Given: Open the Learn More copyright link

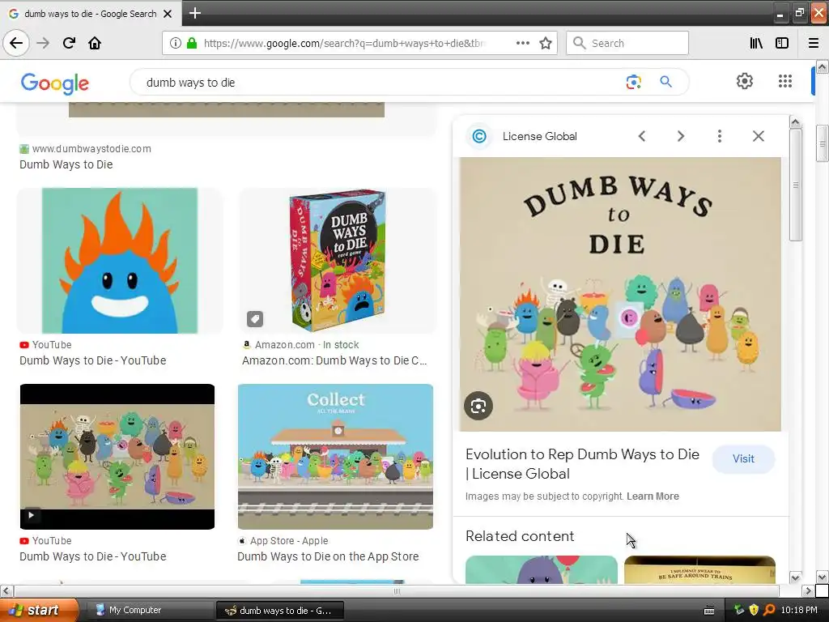Looking at the screenshot, I should (653, 496).
